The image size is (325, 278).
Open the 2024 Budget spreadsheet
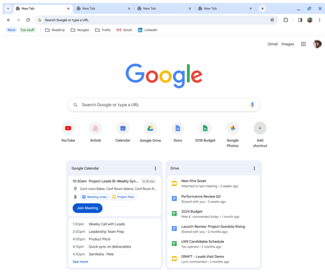(x=214, y=214)
